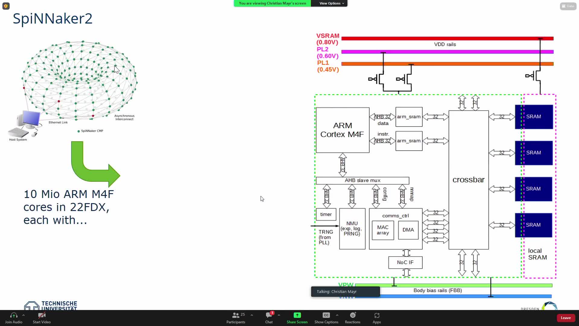
Task: Click the red Leave button
Action: (566, 318)
